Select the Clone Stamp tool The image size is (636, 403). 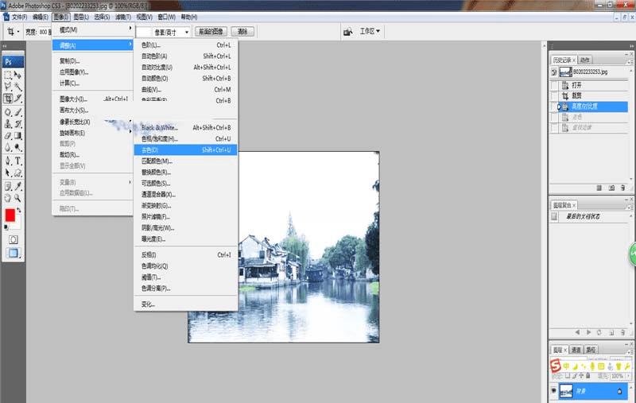pos(8,124)
